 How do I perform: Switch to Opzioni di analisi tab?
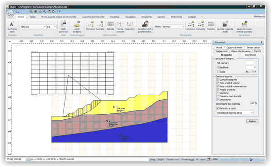(x=234, y=47)
